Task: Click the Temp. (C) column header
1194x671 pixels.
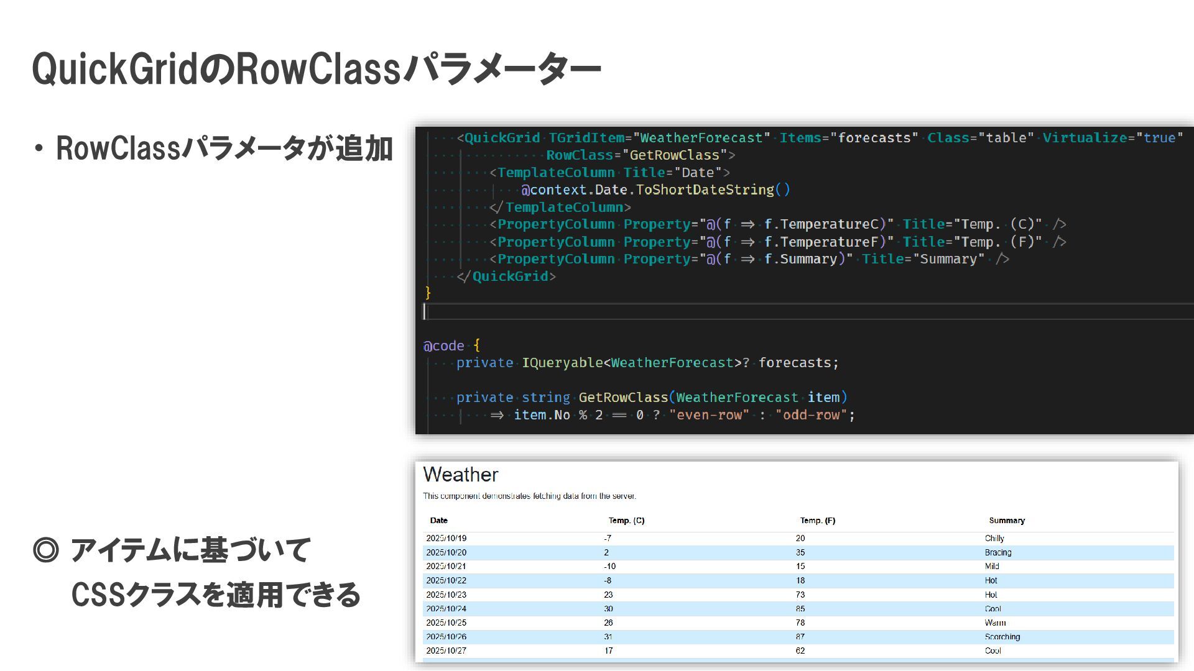Action: coord(626,521)
